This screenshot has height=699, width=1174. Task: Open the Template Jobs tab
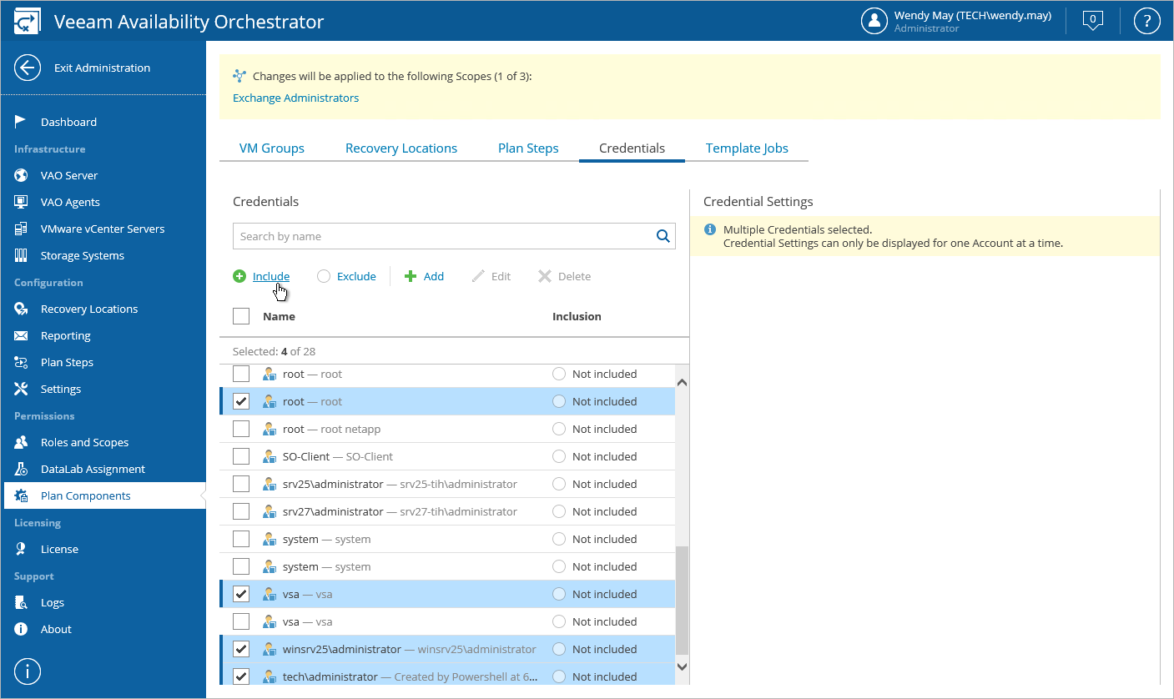tap(747, 148)
